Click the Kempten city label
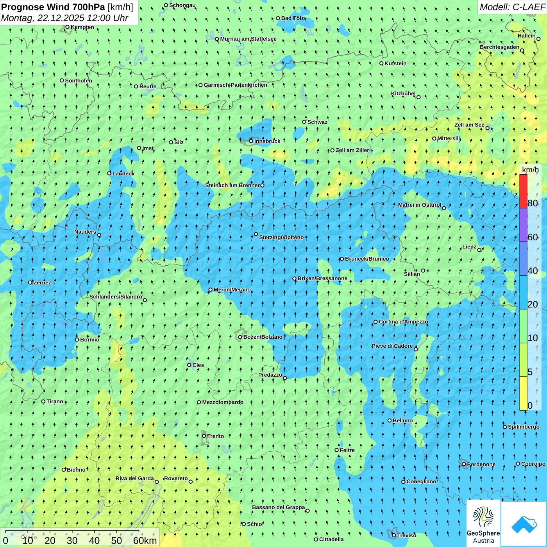This screenshot has width=547, height=547. pyautogui.click(x=82, y=27)
